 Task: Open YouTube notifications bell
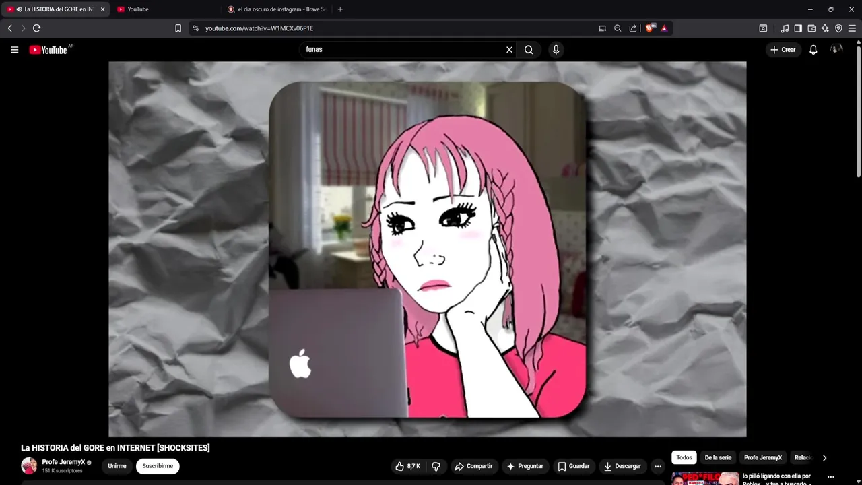pyautogui.click(x=814, y=50)
